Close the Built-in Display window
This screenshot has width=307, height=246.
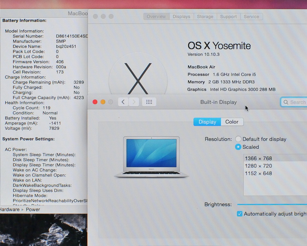[x=95, y=102]
